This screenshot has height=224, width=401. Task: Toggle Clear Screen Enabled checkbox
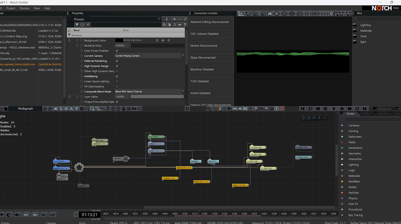[x=117, y=51]
